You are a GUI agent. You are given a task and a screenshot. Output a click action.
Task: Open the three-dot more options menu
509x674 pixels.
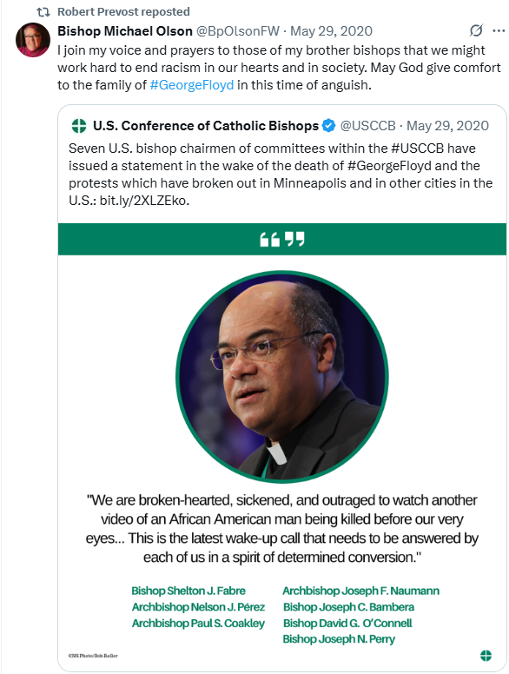coord(499,31)
